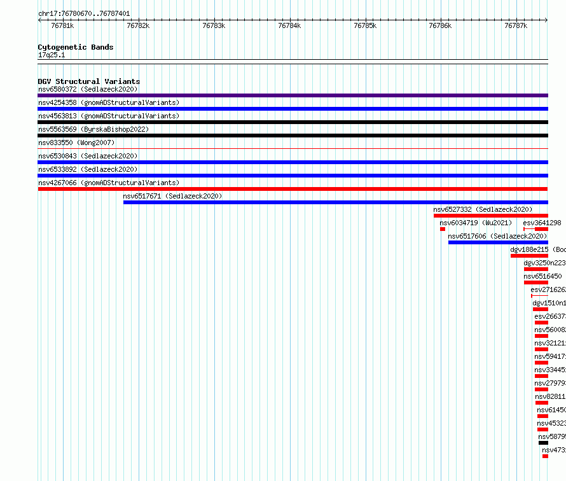Click the red bar under dgv188e215
The image size is (566, 481).
pos(529,256)
